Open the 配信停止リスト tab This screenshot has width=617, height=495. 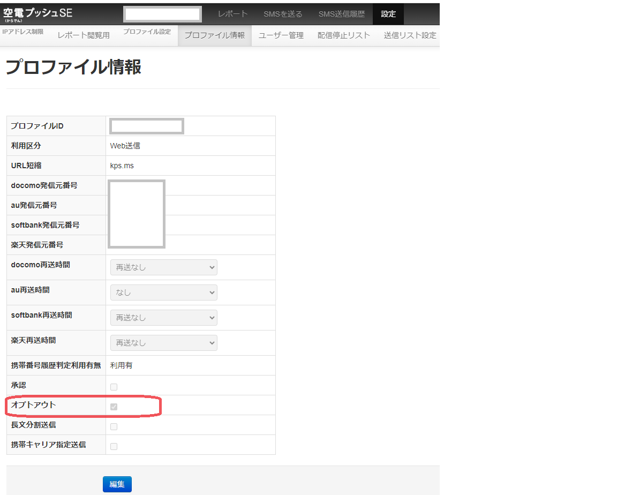[343, 35]
